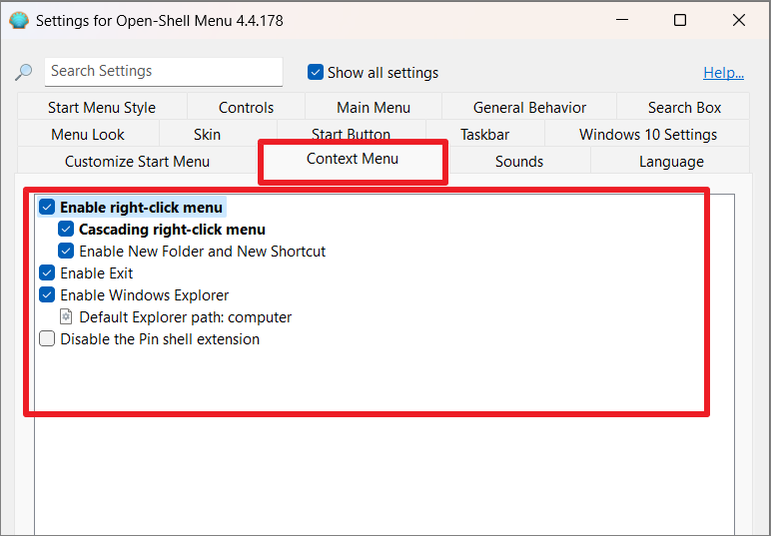The height and width of the screenshot is (536, 771).
Task: Open the Sounds tab
Action: tap(519, 161)
